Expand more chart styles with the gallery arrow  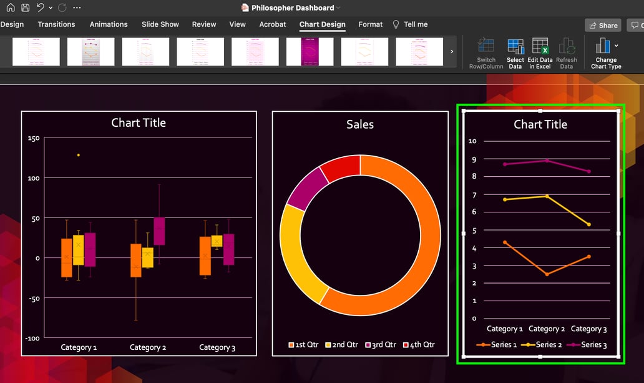tap(452, 52)
